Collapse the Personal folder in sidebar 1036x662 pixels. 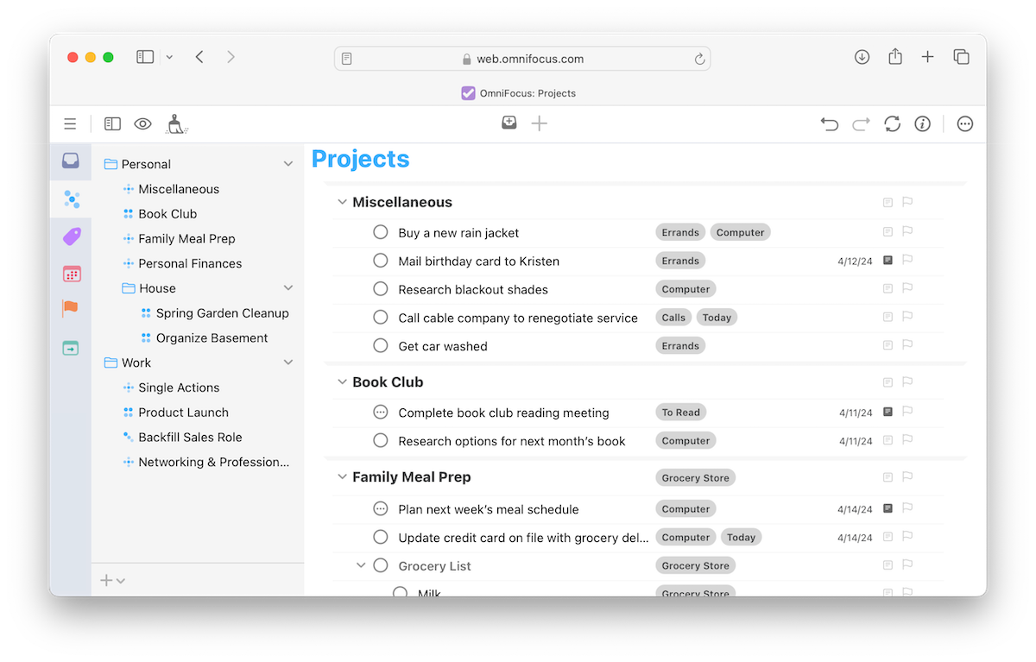288,164
